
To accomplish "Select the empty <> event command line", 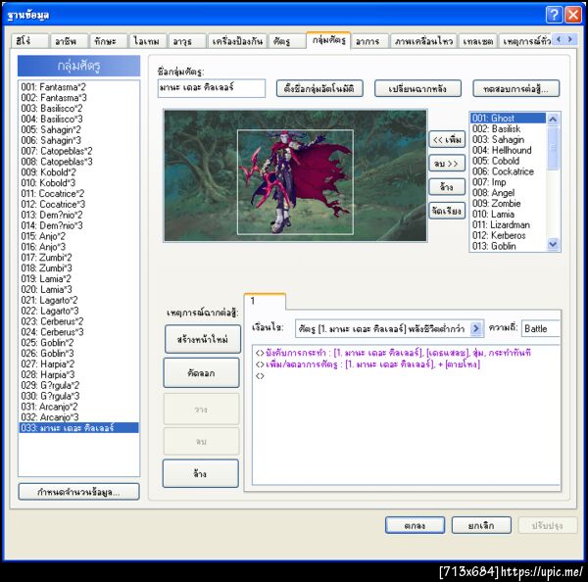I will pyautogui.click(x=407, y=375).
